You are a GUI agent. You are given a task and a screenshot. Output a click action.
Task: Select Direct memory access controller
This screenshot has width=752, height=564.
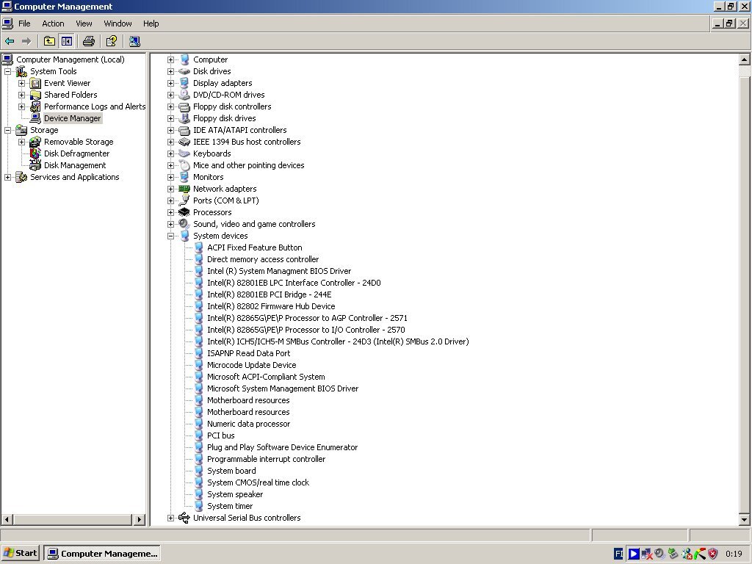tap(263, 259)
